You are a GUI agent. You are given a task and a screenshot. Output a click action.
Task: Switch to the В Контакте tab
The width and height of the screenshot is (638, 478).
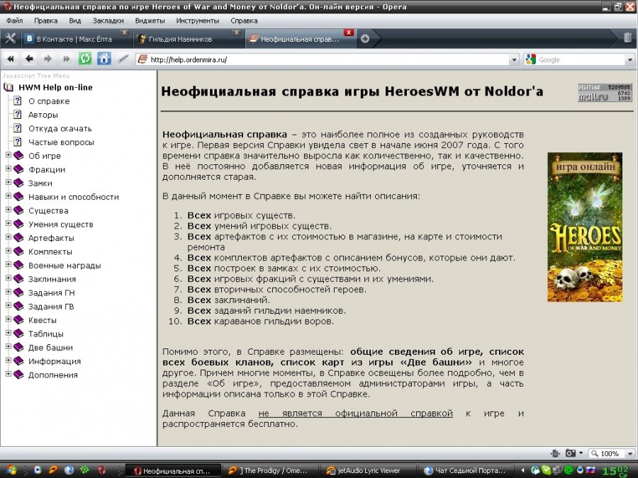(74, 39)
